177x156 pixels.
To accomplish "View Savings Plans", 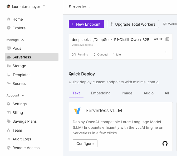I will 24,121.
